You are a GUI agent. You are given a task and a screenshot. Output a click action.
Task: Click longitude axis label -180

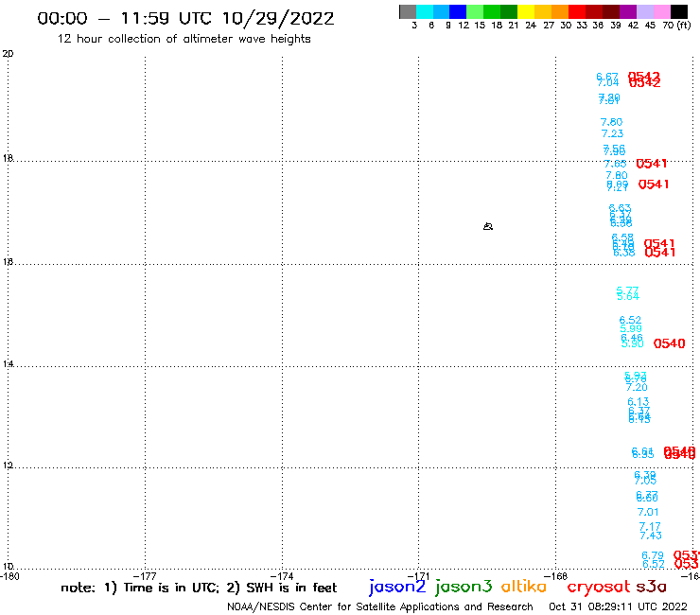[x=9, y=576]
